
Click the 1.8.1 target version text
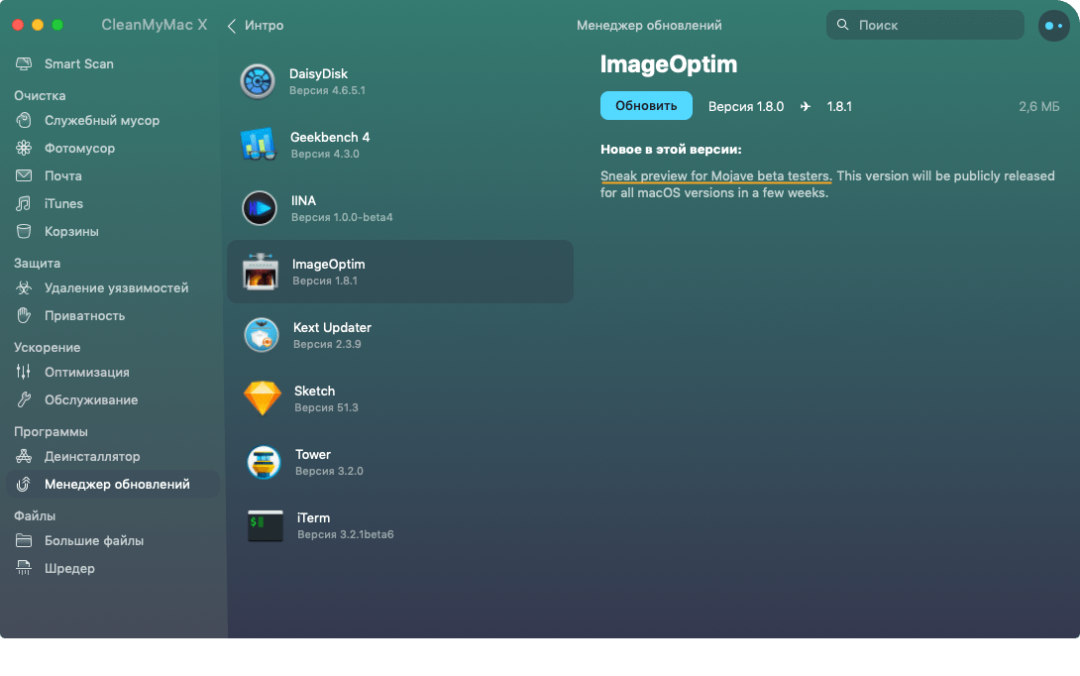coord(839,106)
